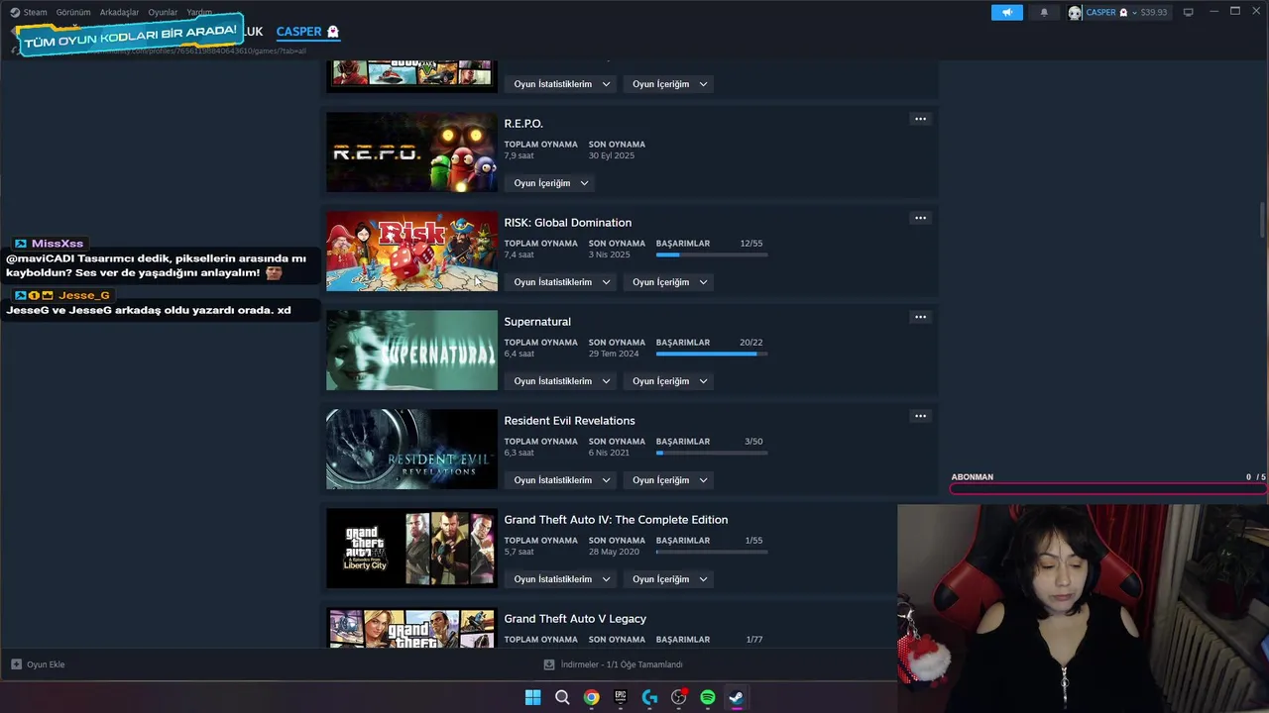This screenshot has width=1269, height=713.
Task: Open the notifications bell
Action: [x=1044, y=13]
